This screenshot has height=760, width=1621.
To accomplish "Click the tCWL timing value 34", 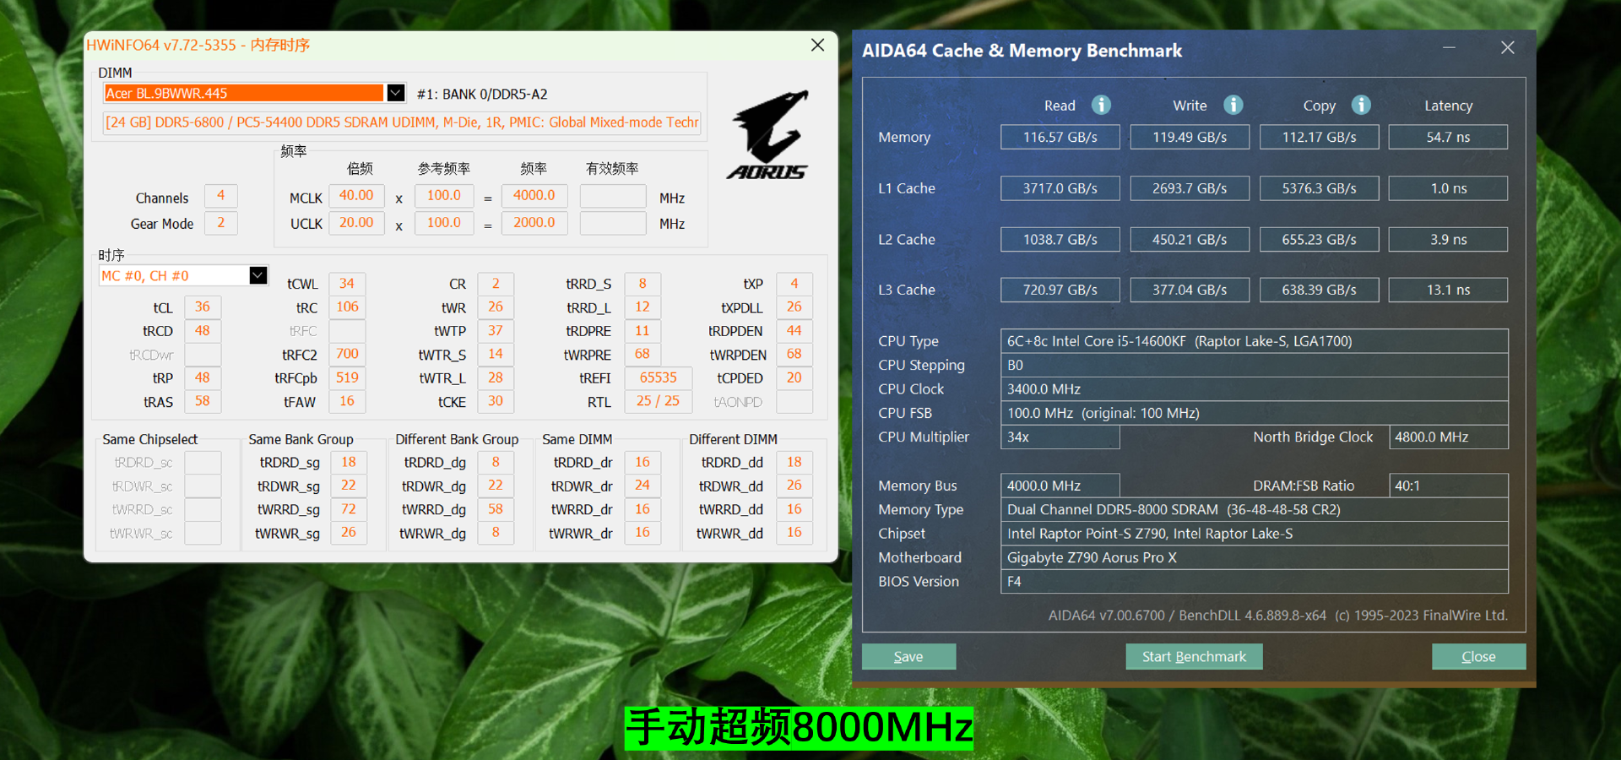I will tap(347, 283).
